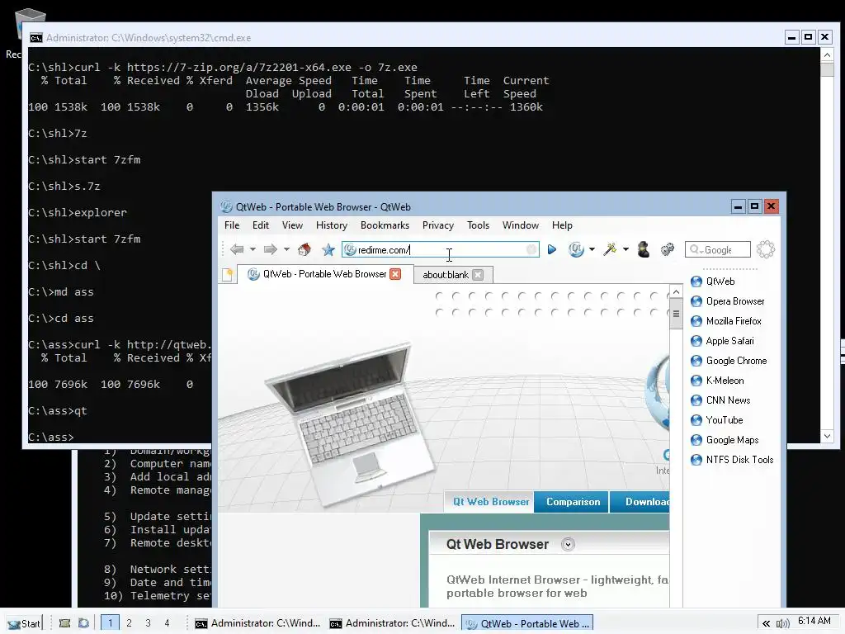Switch to virtual desktop 3

149,622
